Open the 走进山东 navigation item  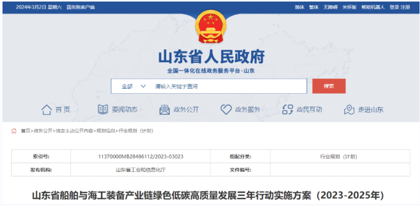pos(371,110)
